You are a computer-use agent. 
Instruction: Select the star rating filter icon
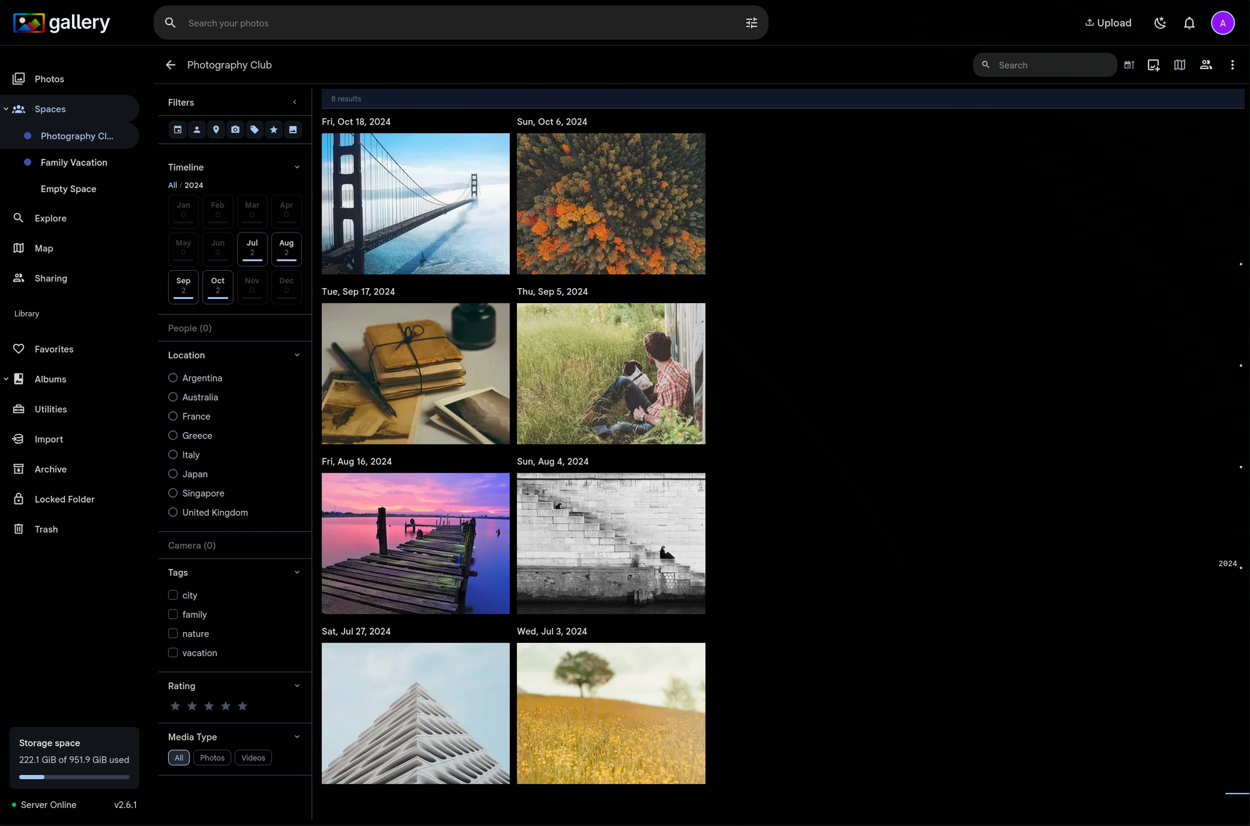pos(274,129)
